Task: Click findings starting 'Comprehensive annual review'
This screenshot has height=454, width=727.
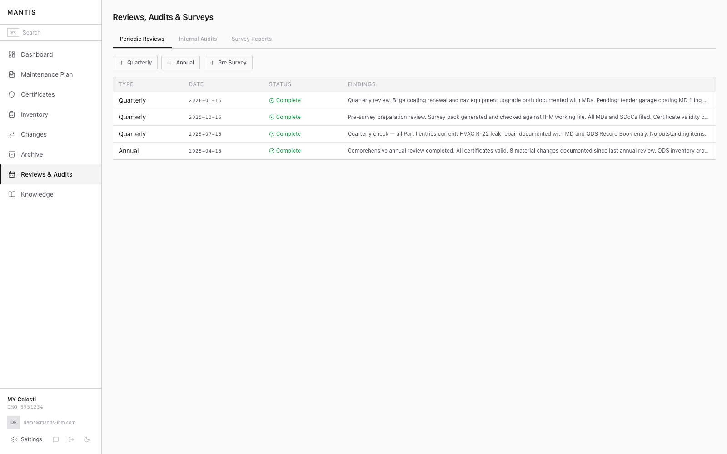Action: (x=528, y=151)
